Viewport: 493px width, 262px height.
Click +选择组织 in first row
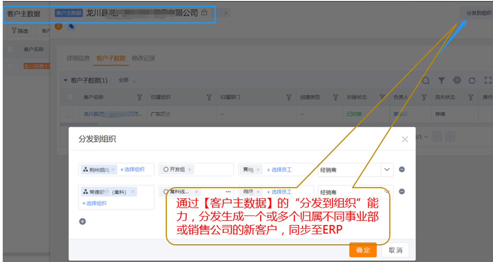point(132,169)
